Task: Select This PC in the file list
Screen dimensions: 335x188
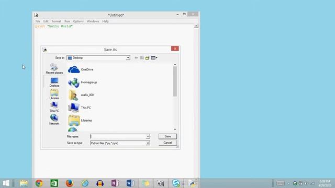Action: coord(80,108)
